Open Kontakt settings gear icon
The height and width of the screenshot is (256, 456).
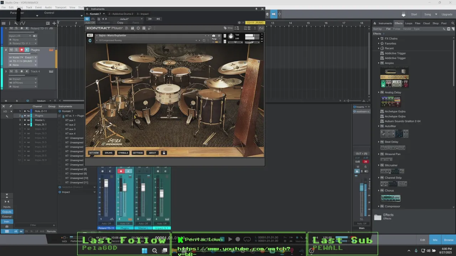click(x=138, y=28)
